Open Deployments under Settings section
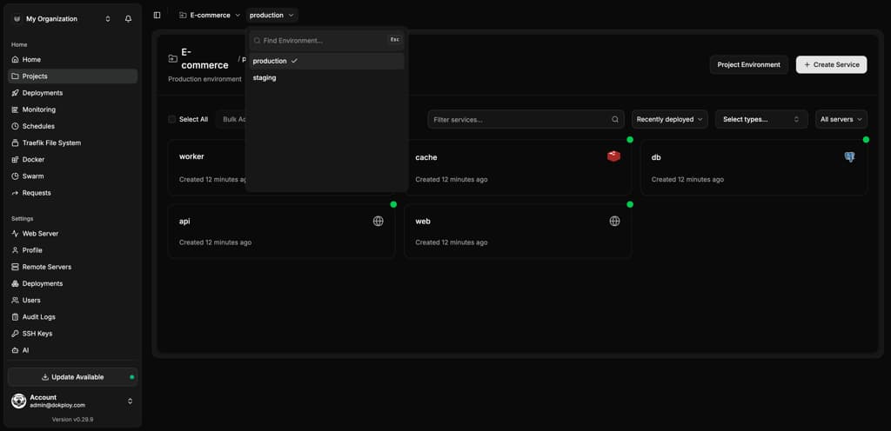Image resolution: width=891 pixels, height=431 pixels. pyautogui.click(x=73, y=283)
